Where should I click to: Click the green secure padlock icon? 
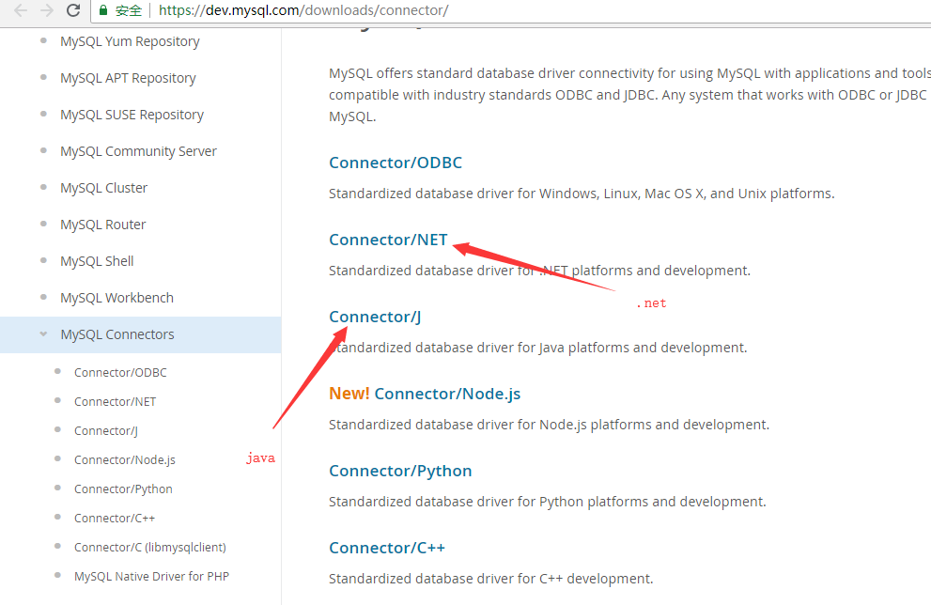(x=103, y=10)
